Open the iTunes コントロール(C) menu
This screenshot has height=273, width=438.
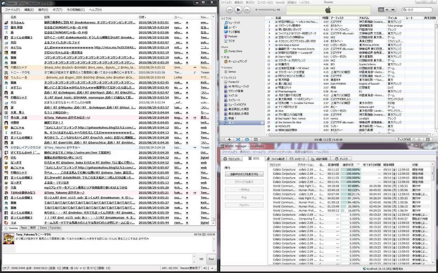click(265, 2)
